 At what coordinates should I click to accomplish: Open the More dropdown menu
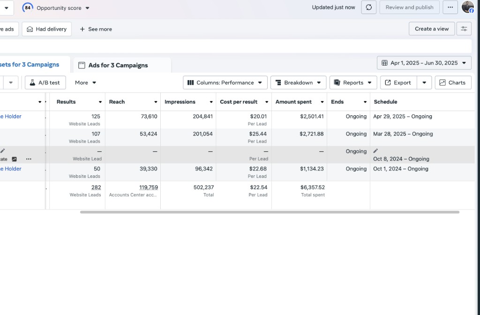click(85, 82)
